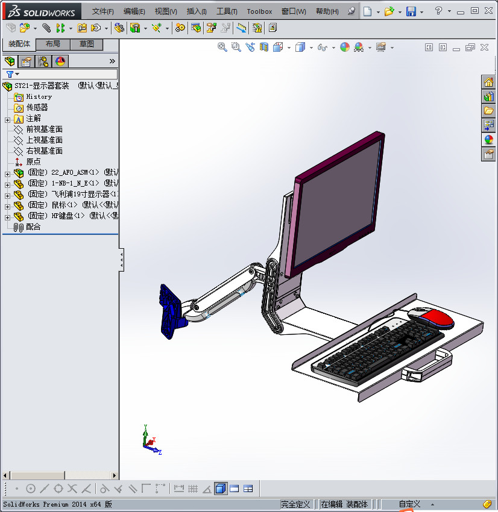Click the Zoom to Fit magnifier icon
The height and width of the screenshot is (512, 498).
222,48
